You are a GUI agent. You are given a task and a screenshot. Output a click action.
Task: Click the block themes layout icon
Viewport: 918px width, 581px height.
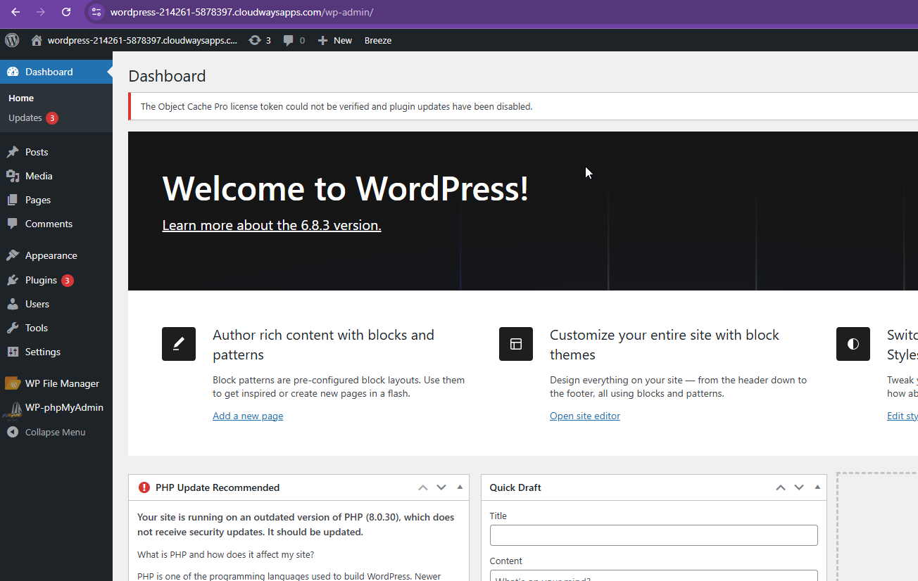point(516,344)
